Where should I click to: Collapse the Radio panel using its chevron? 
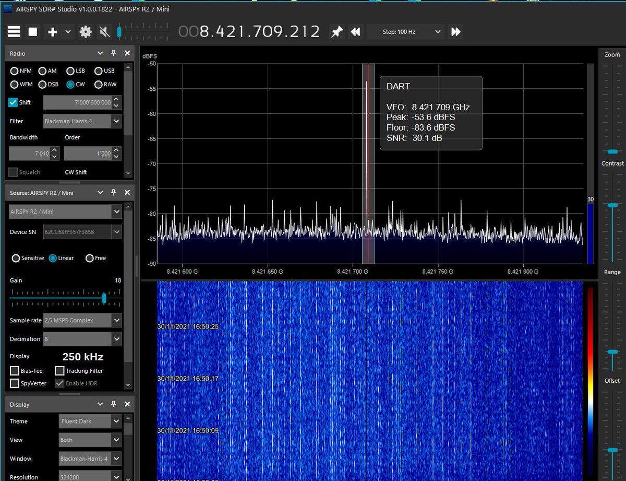(x=100, y=53)
